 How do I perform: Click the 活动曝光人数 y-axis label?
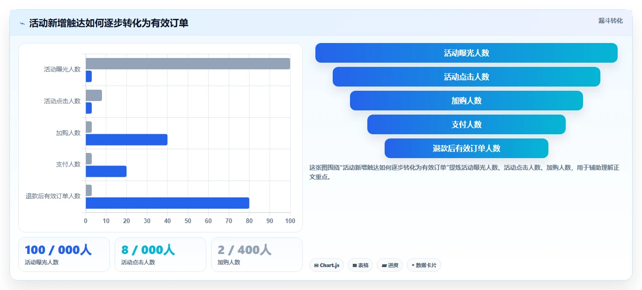point(62,69)
